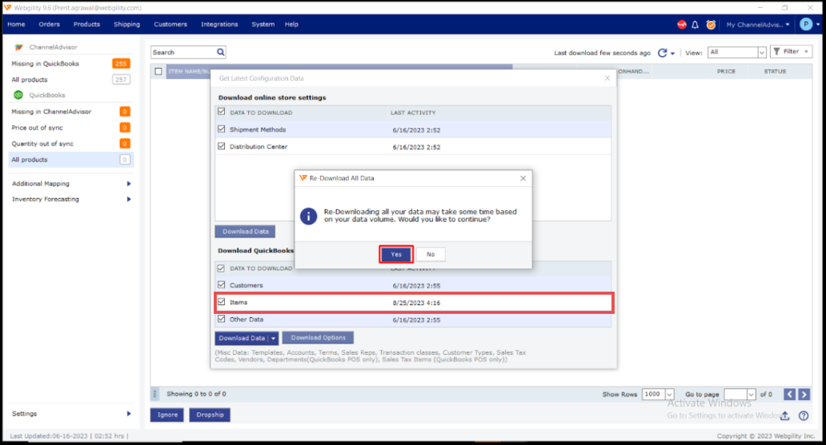The image size is (826, 445).
Task: Click the orange alarm clock icon
Action: click(x=711, y=25)
